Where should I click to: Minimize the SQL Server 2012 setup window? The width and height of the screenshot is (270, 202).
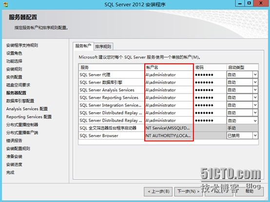(x=240, y=3)
